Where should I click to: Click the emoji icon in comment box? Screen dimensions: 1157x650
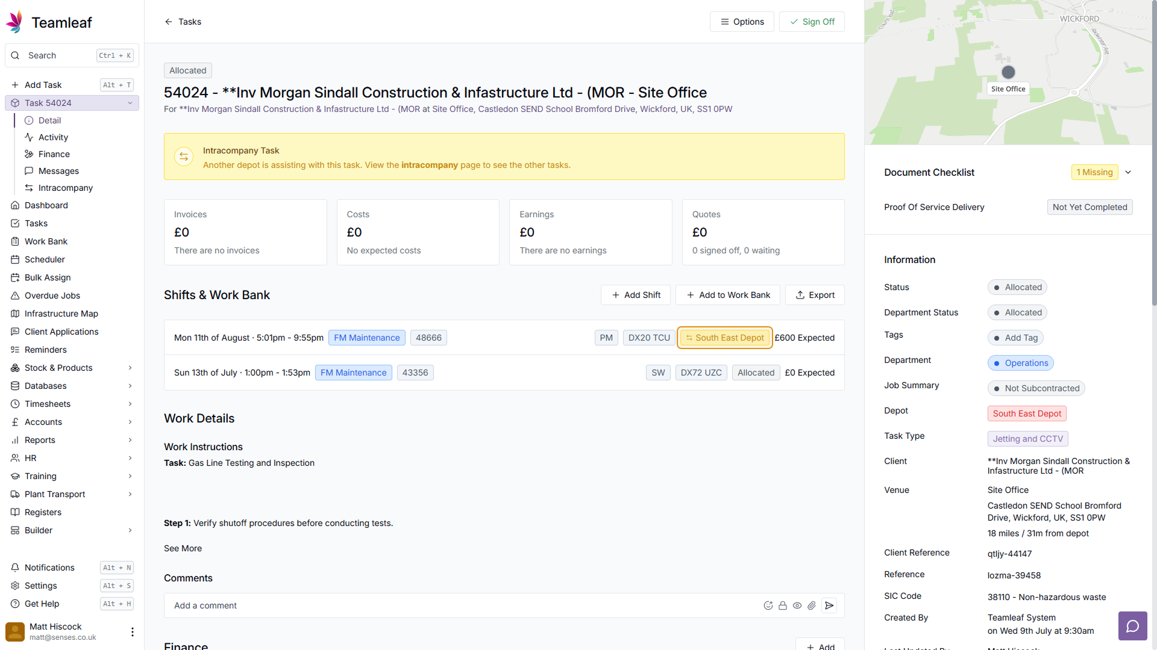point(768,605)
